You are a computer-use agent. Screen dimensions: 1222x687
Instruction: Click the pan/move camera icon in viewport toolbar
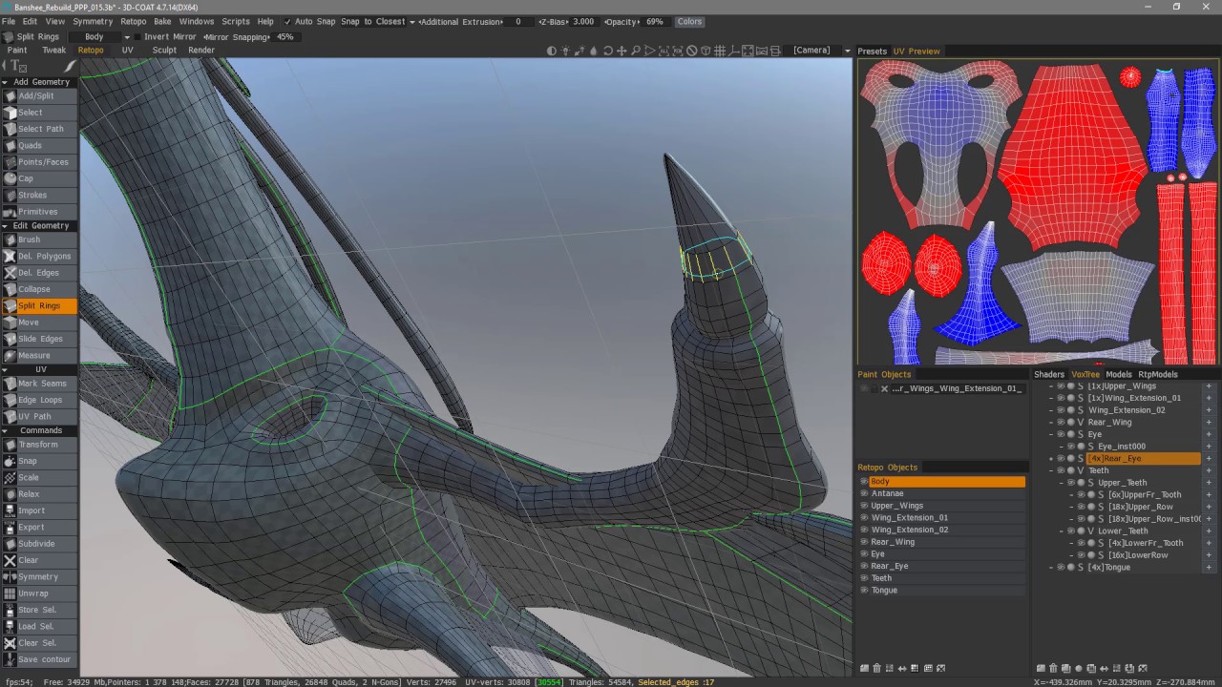point(622,51)
